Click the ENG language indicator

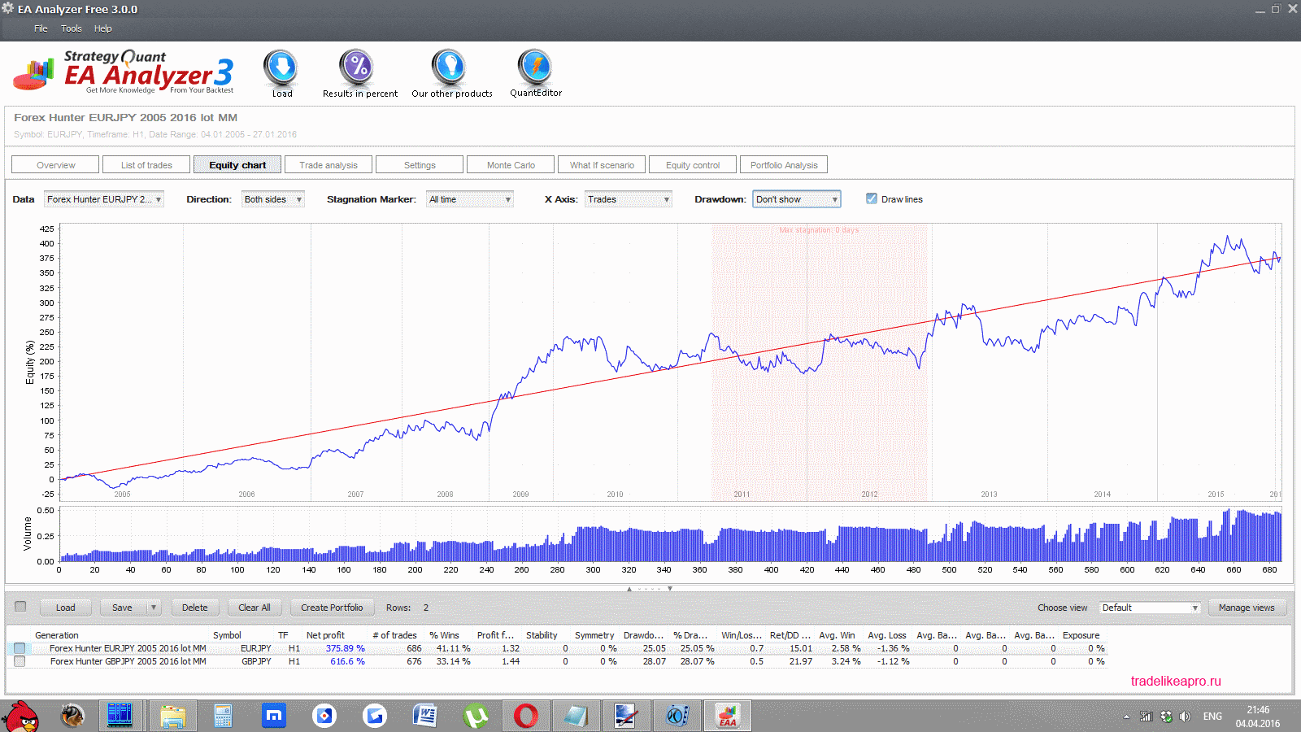1212,717
